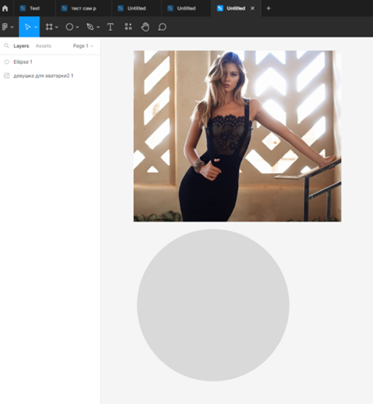Switch to the Assets panel tab
The width and height of the screenshot is (373, 404).
point(43,46)
